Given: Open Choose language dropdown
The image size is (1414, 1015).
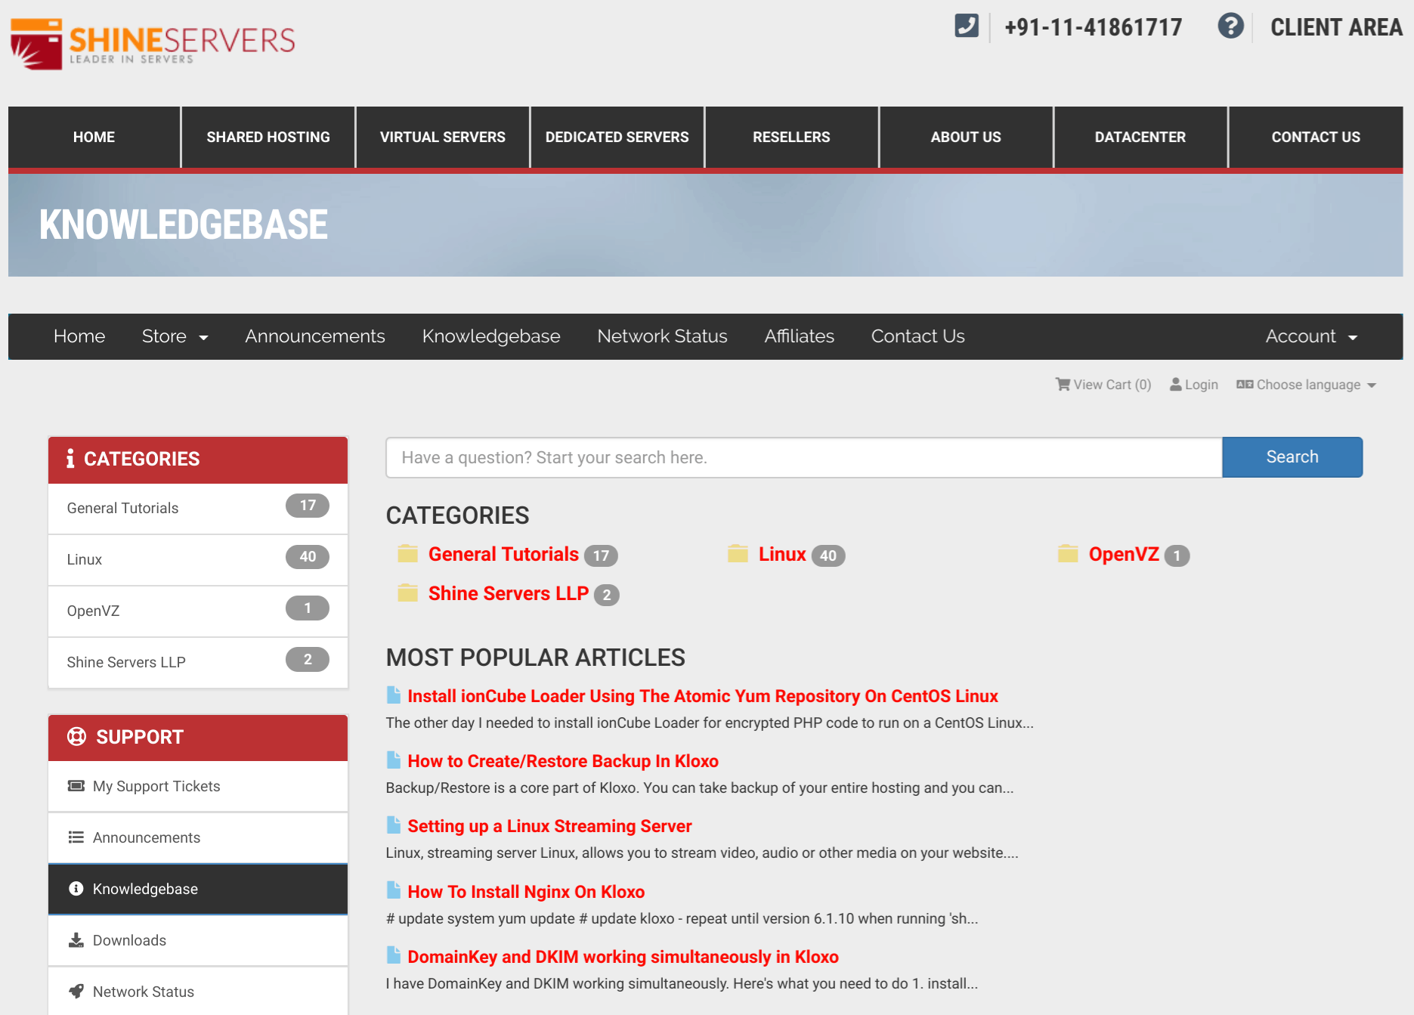Looking at the screenshot, I should click(x=1306, y=385).
